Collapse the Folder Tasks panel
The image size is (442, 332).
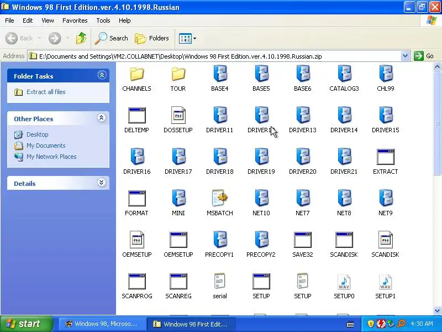click(102, 75)
